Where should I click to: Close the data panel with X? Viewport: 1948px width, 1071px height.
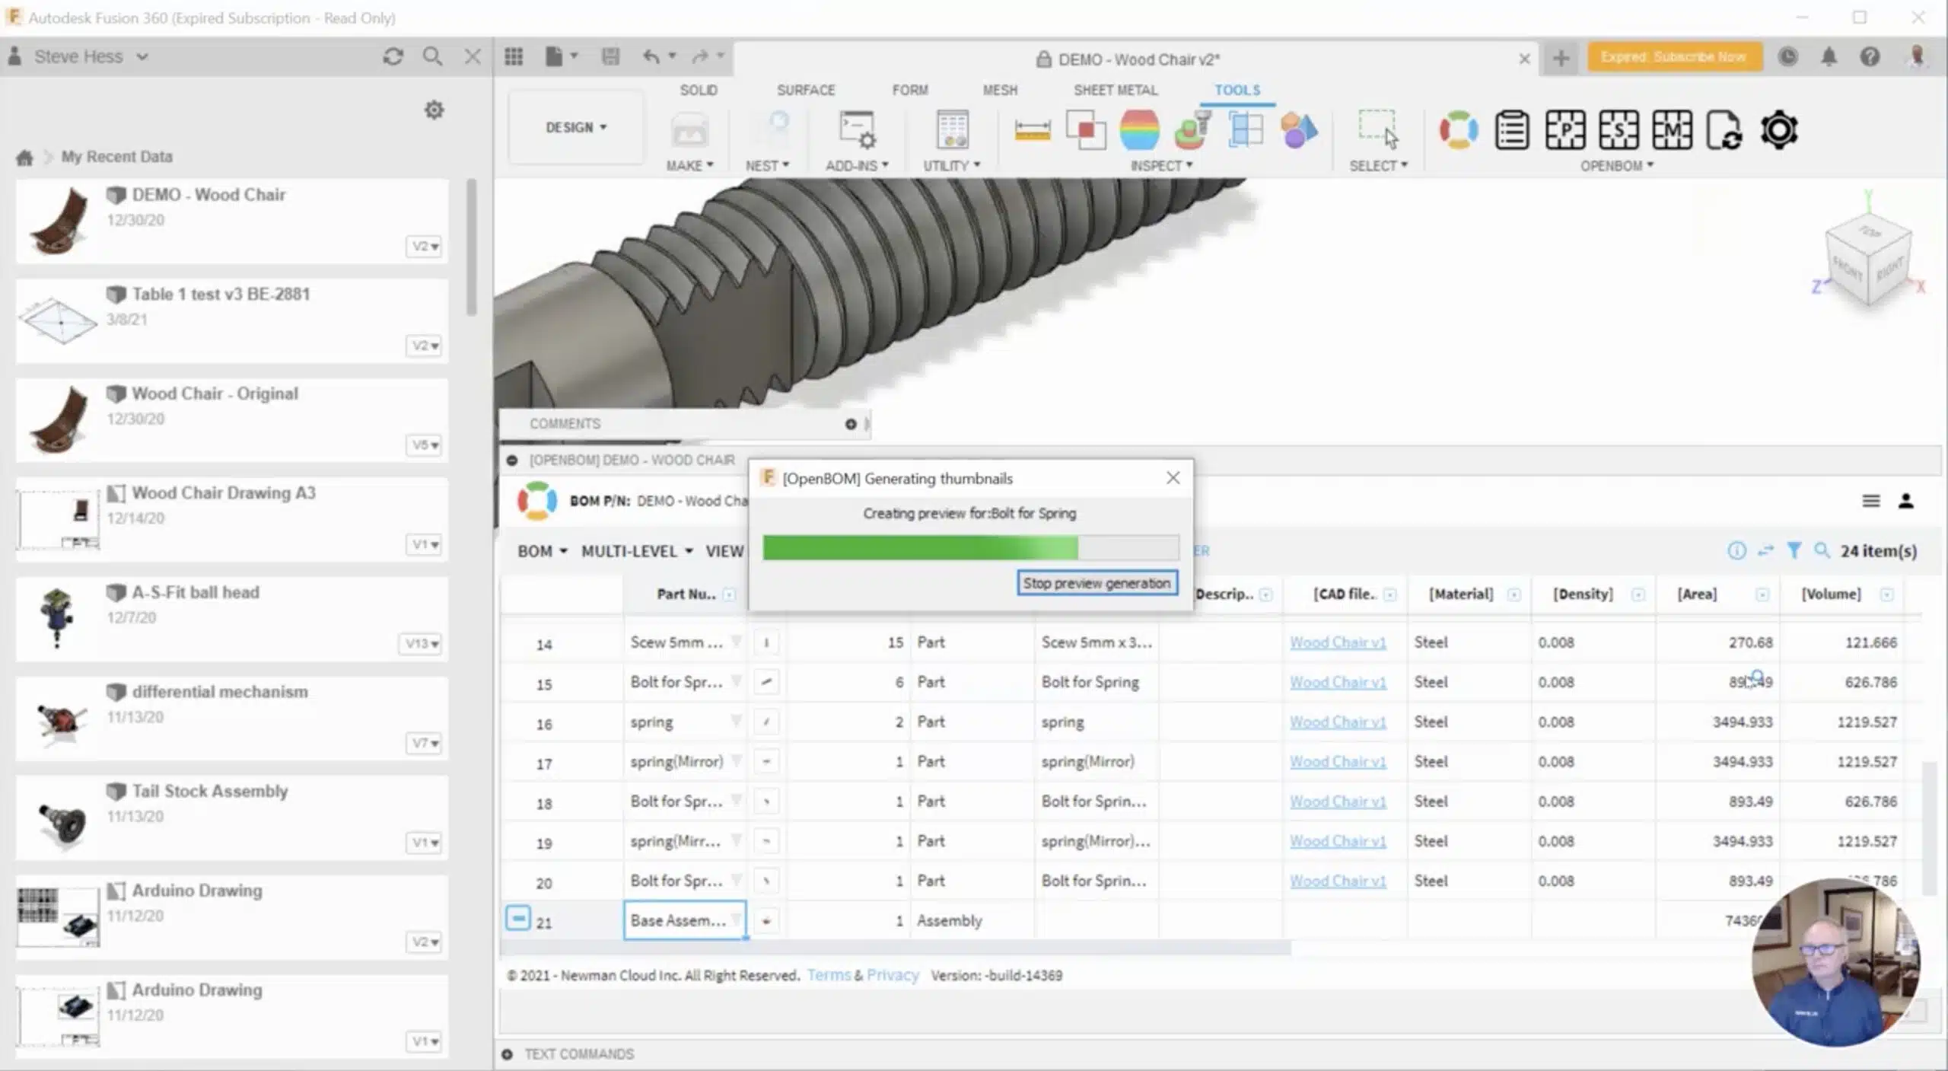tap(473, 56)
